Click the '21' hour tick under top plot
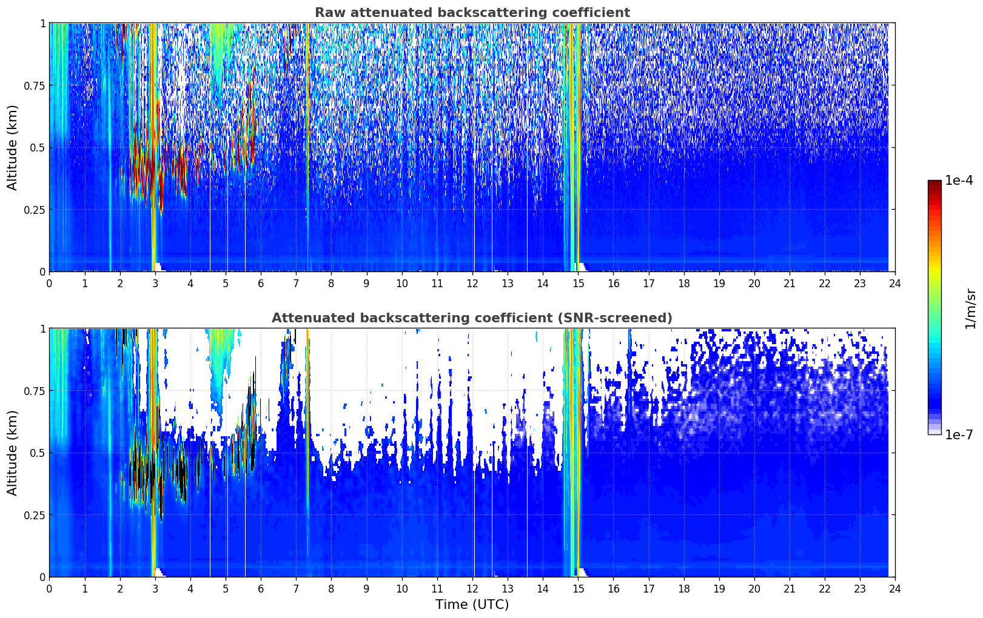This screenshot has width=983, height=618. [790, 283]
